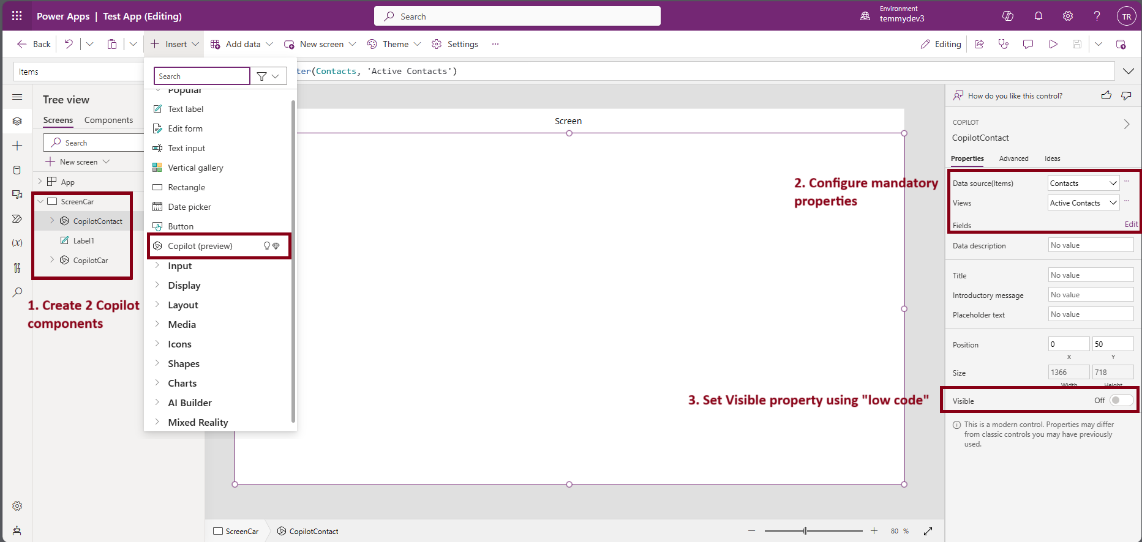Select Text label from insert list
The height and width of the screenshot is (542, 1142).
[x=186, y=109]
